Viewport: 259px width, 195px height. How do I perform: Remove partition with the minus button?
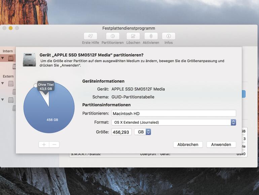[x=54, y=145]
